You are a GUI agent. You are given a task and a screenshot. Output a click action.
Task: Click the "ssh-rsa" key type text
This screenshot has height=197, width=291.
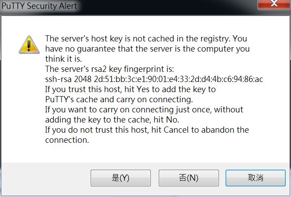point(58,79)
